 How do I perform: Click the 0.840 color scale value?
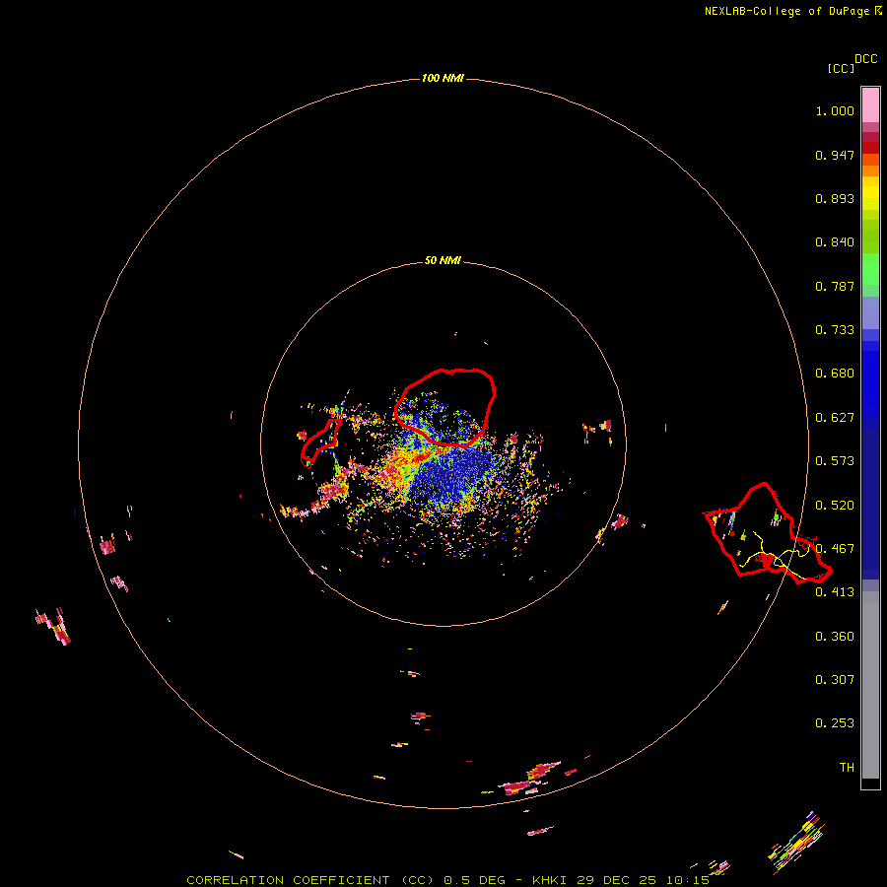(x=835, y=242)
